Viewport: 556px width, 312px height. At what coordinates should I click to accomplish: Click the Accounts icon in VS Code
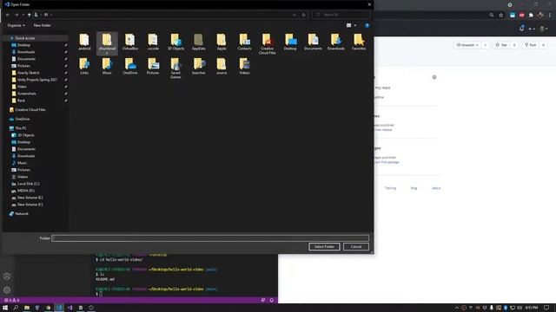7,276
